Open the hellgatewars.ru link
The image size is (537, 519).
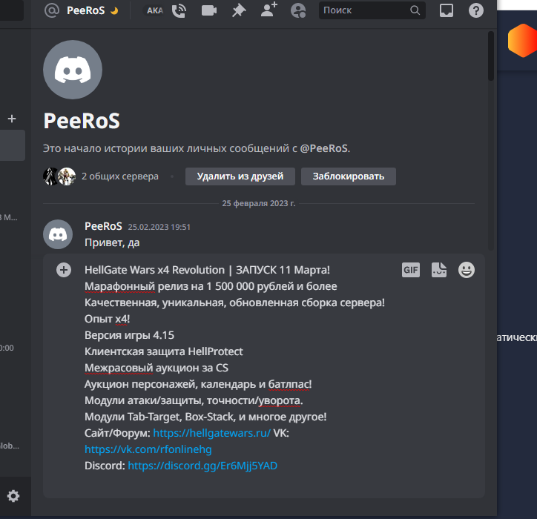(x=211, y=433)
